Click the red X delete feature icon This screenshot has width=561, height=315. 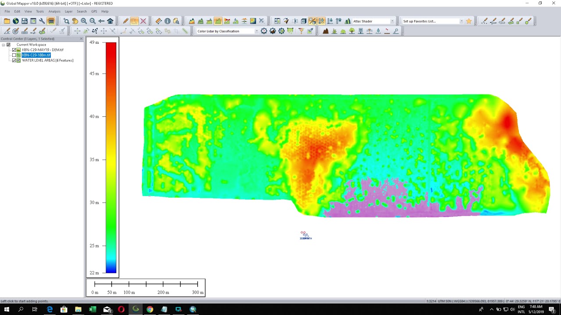(143, 21)
